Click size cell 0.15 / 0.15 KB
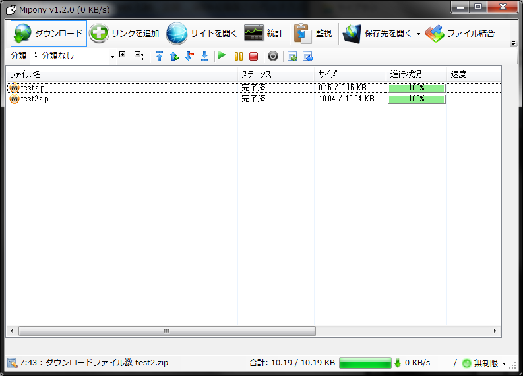Viewport: 523px width, 376px height. [342, 88]
